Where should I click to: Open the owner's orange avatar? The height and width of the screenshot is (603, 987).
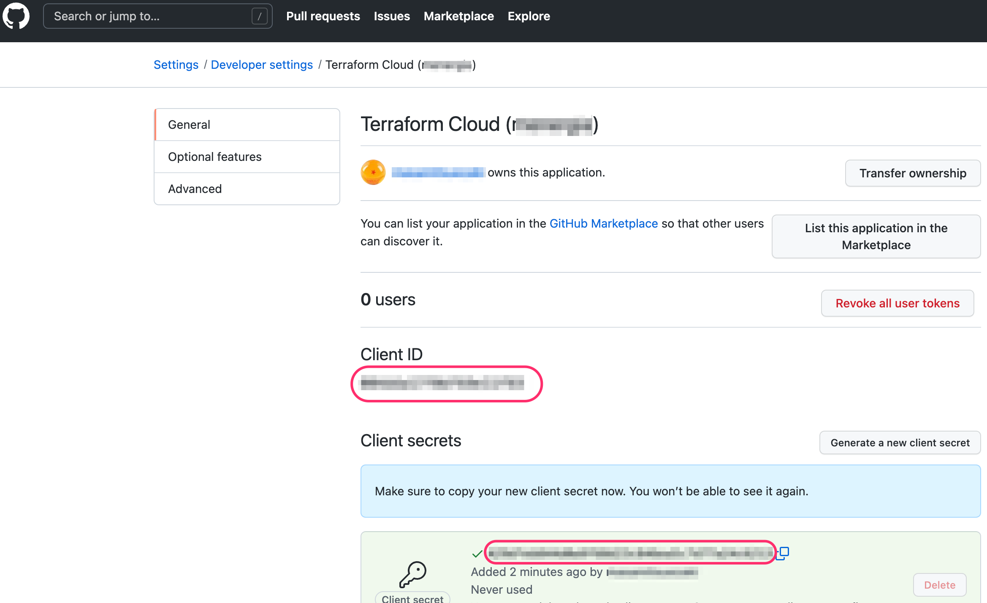point(373,172)
